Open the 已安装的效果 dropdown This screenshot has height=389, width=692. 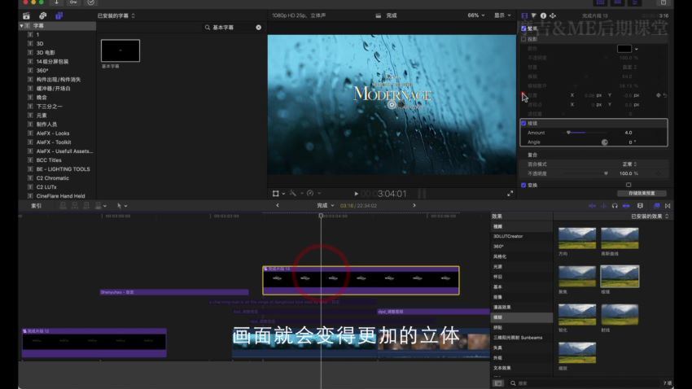650,216
